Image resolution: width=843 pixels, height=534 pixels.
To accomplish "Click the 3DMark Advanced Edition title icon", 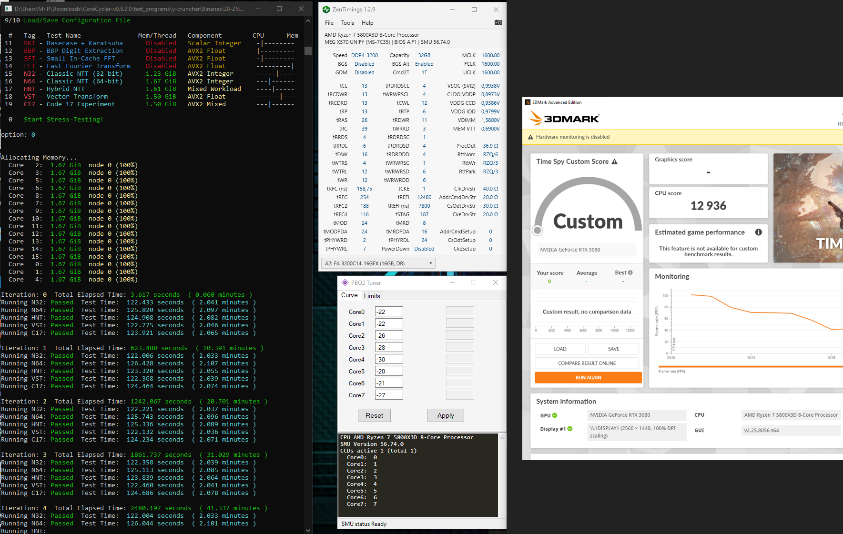I will click(528, 102).
